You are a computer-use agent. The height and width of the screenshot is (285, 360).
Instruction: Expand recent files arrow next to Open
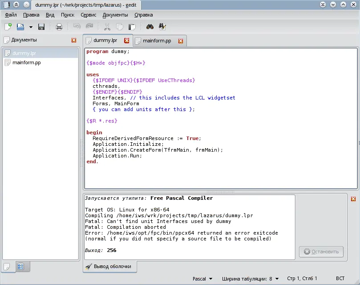pos(31,27)
